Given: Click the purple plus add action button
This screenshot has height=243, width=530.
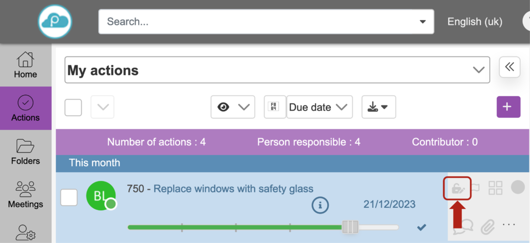Looking at the screenshot, I should click(508, 107).
